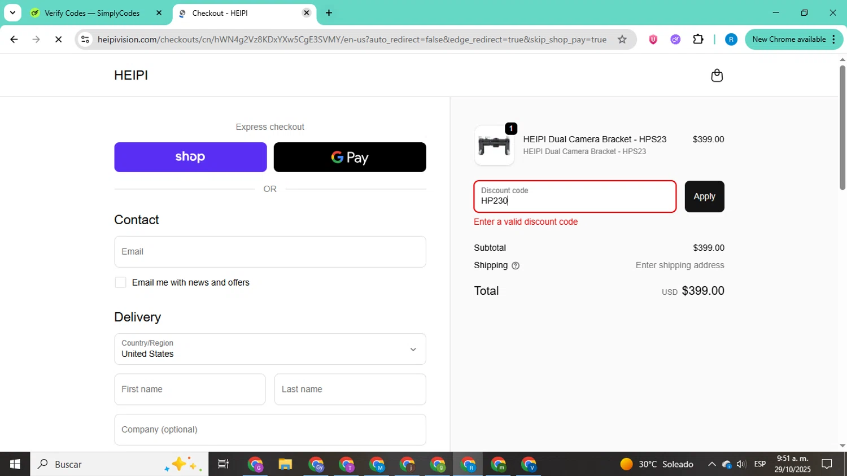The width and height of the screenshot is (847, 476).
Task: Click the shipping info question mark icon
Action: click(x=515, y=265)
